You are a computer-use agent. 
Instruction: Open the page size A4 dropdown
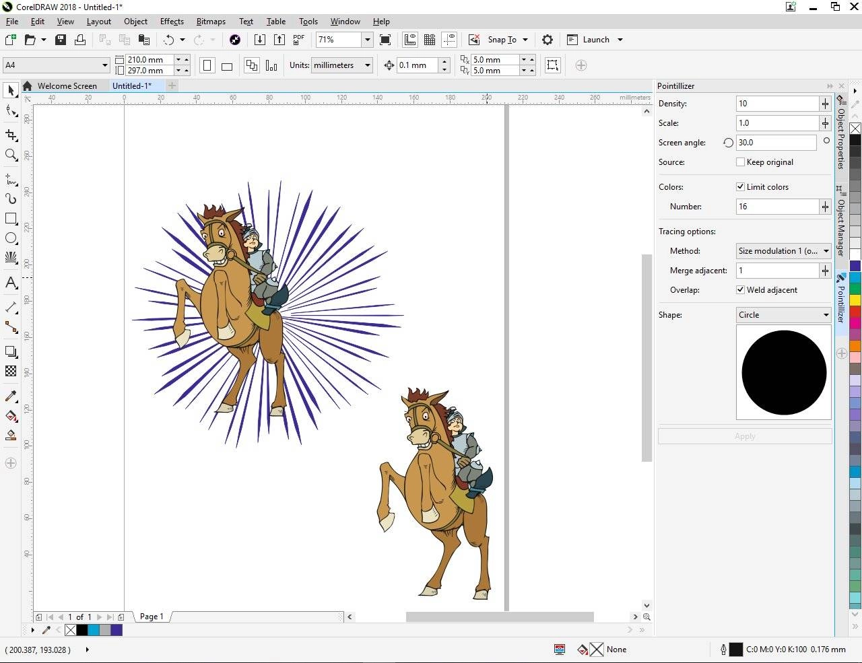105,65
